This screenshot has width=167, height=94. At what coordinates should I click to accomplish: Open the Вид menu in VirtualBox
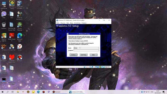(x=68, y=23)
